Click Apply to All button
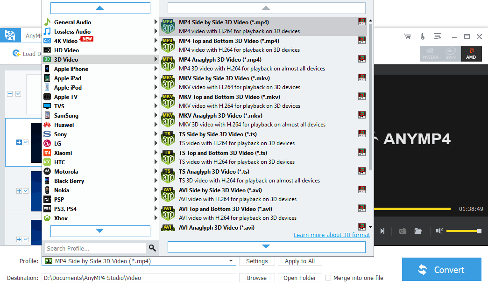The image size is (488, 294). (x=300, y=261)
